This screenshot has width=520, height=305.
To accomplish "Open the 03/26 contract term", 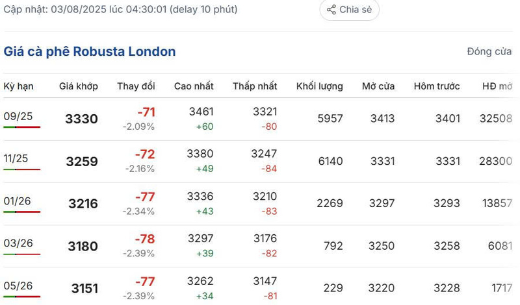I will tap(18, 243).
